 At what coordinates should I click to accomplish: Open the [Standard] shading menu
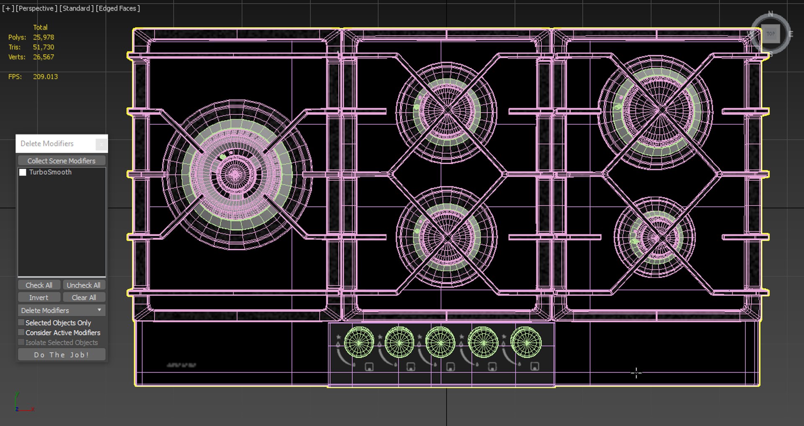pyautogui.click(x=76, y=8)
